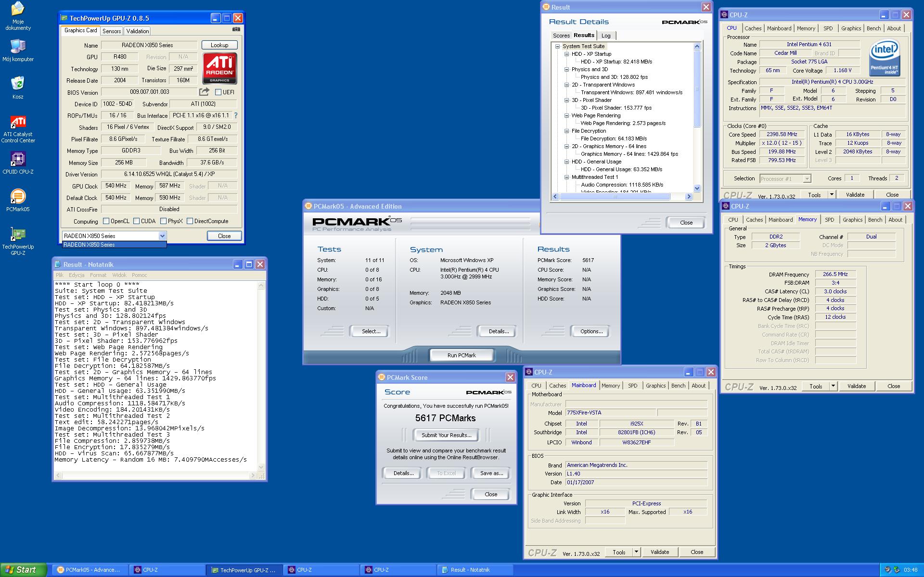The image size is (924, 577).
Task: Open Plik menu in Notatnik
Action: coord(60,275)
